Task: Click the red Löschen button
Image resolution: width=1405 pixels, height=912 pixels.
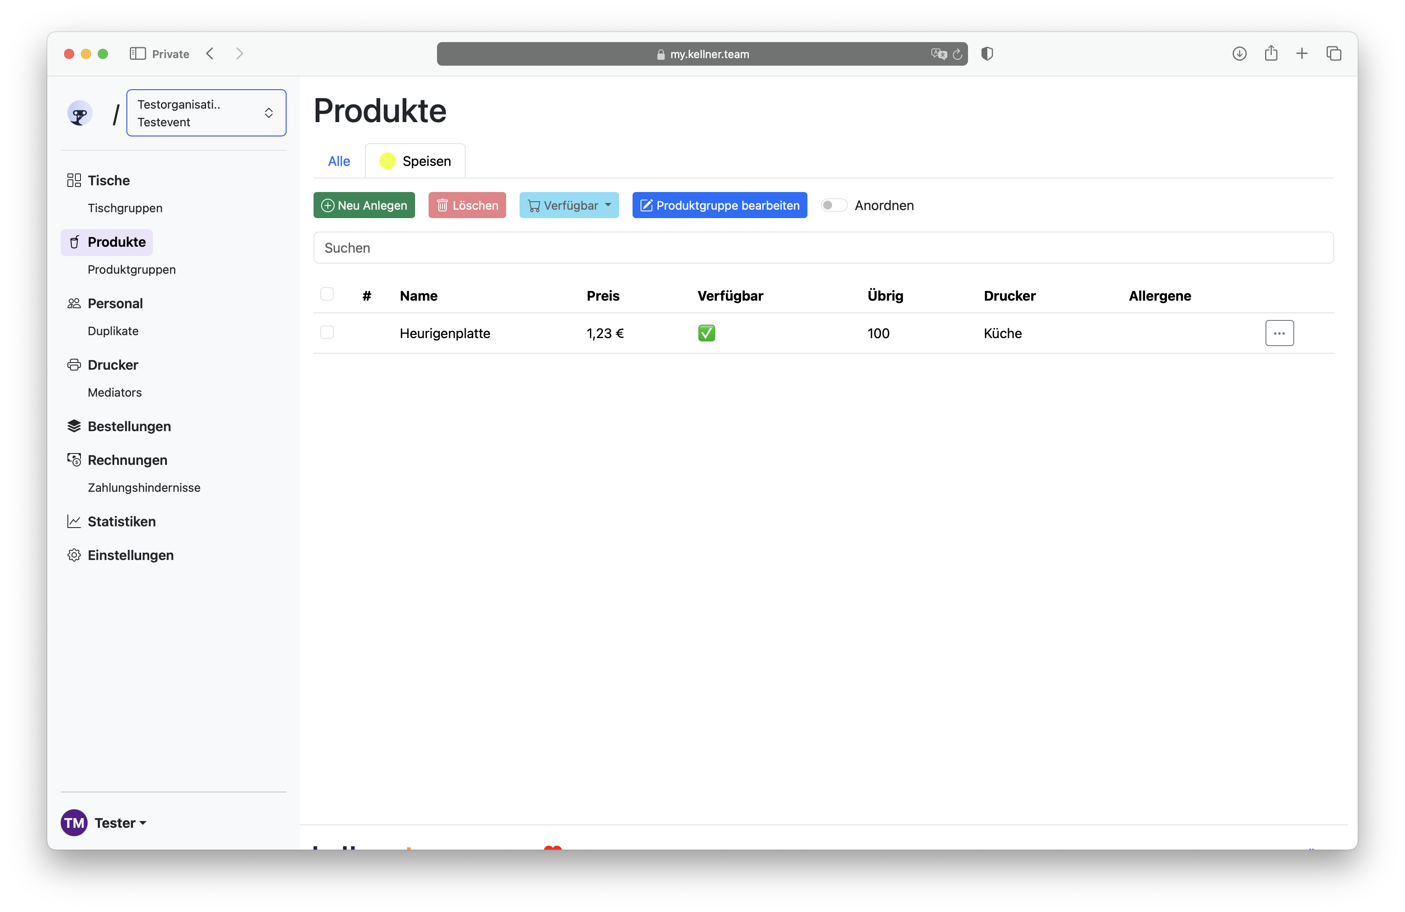Action: (467, 205)
